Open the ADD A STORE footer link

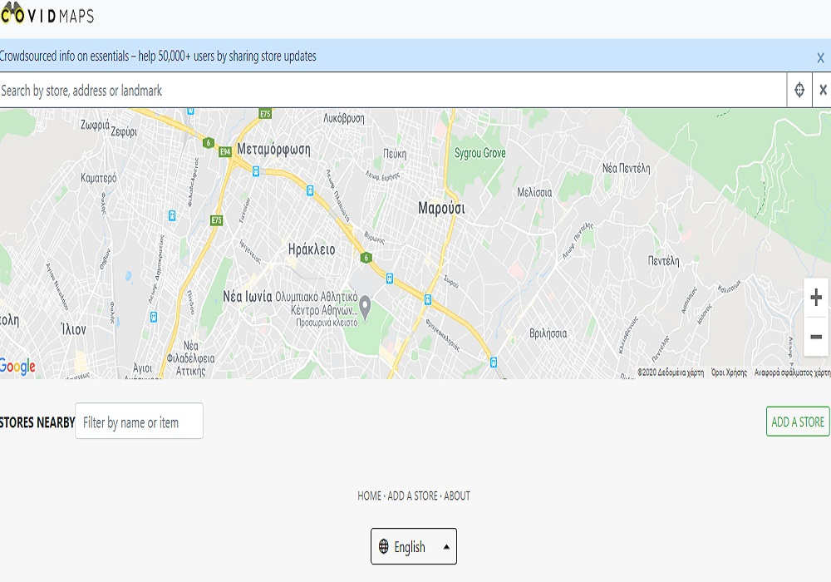412,496
